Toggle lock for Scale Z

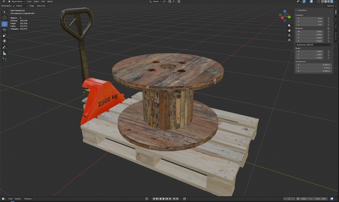[328, 58]
